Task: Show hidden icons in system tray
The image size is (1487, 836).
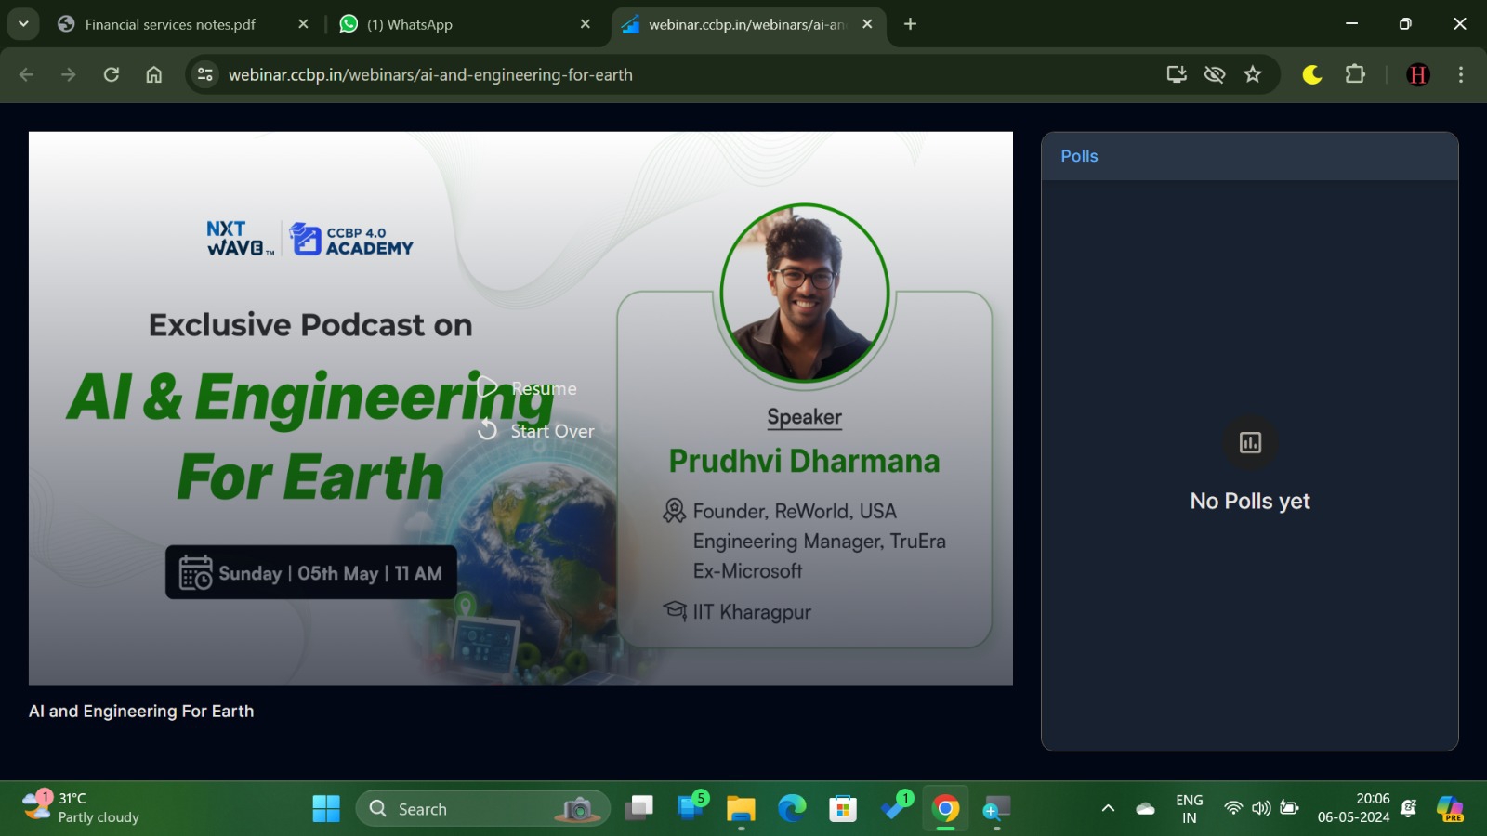Action: pyautogui.click(x=1108, y=808)
